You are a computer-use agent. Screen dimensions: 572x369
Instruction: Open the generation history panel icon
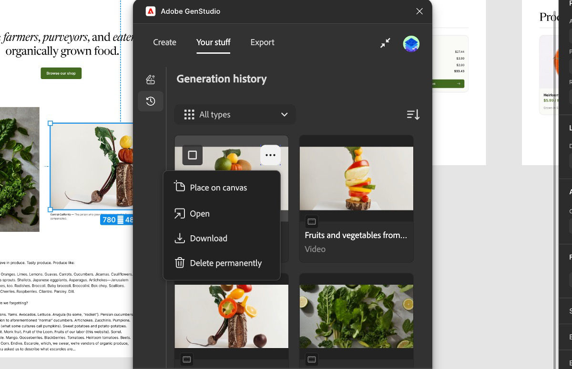[151, 101]
